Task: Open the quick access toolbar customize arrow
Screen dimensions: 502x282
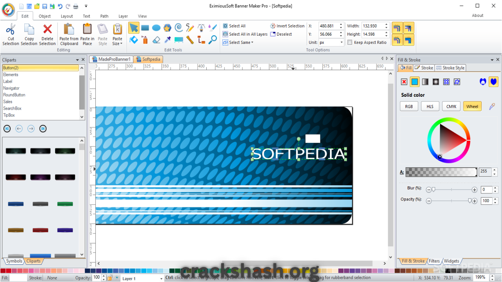Action: point(86,6)
